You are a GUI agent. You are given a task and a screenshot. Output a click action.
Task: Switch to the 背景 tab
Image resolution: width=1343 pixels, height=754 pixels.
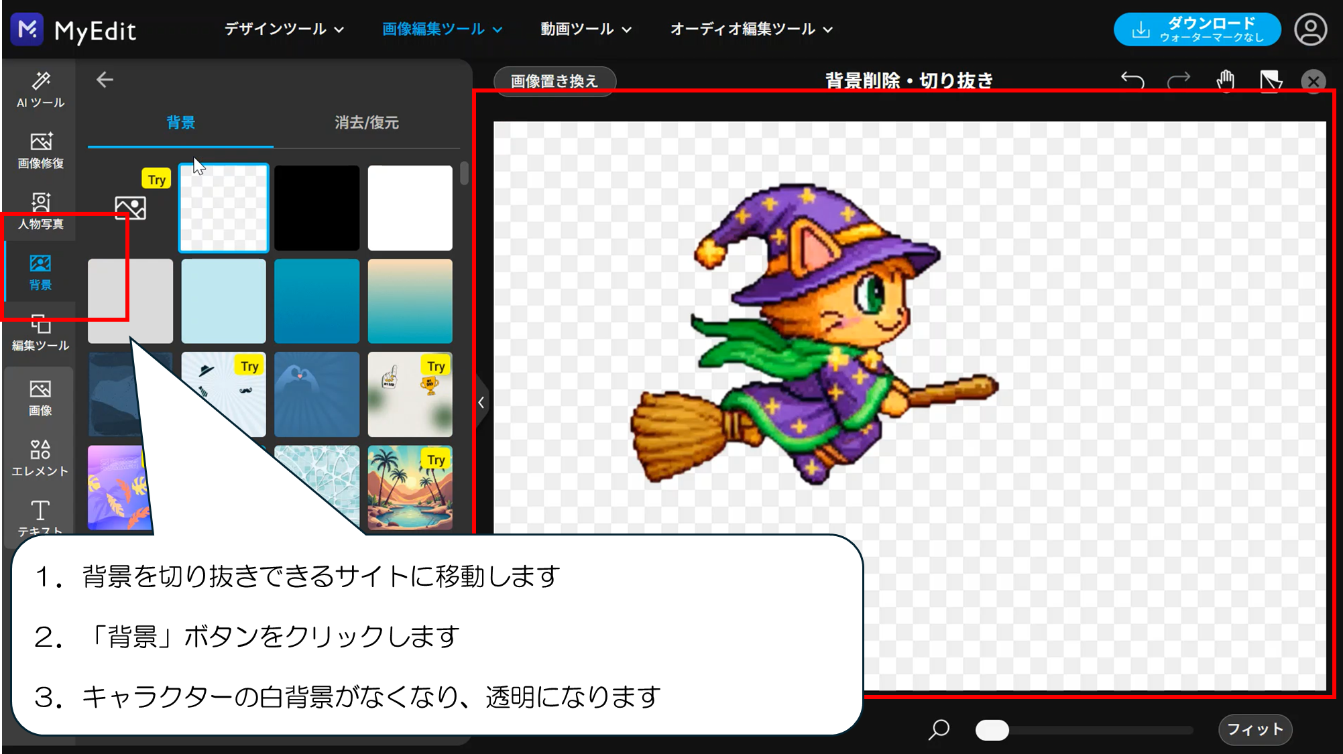pos(180,123)
